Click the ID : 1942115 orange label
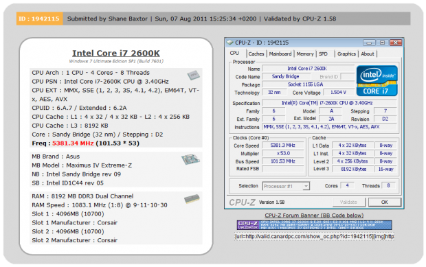Image resolution: width=426 pixels, height=267 pixels. pos(39,19)
